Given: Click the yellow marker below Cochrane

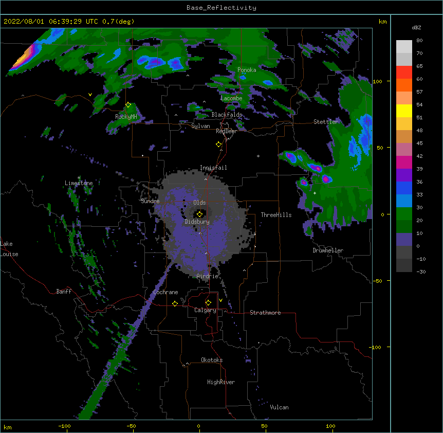Looking at the screenshot, I should 175,303.
